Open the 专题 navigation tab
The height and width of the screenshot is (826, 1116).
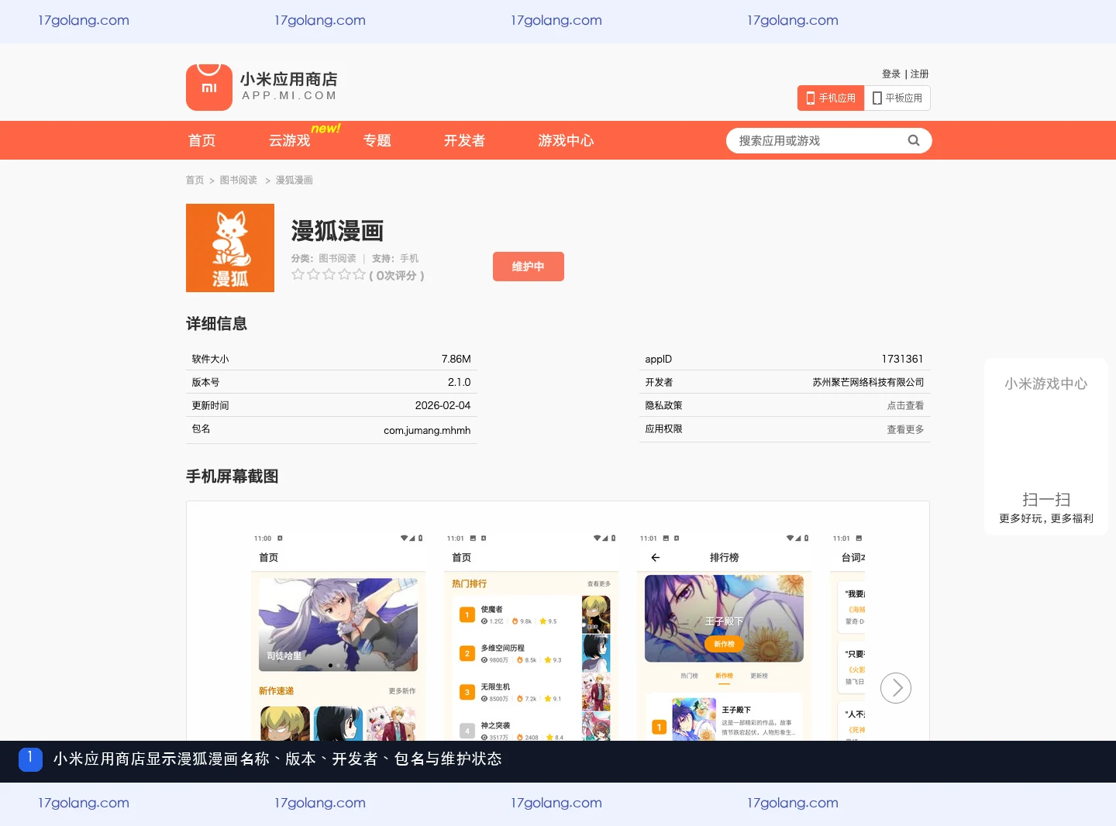click(377, 140)
